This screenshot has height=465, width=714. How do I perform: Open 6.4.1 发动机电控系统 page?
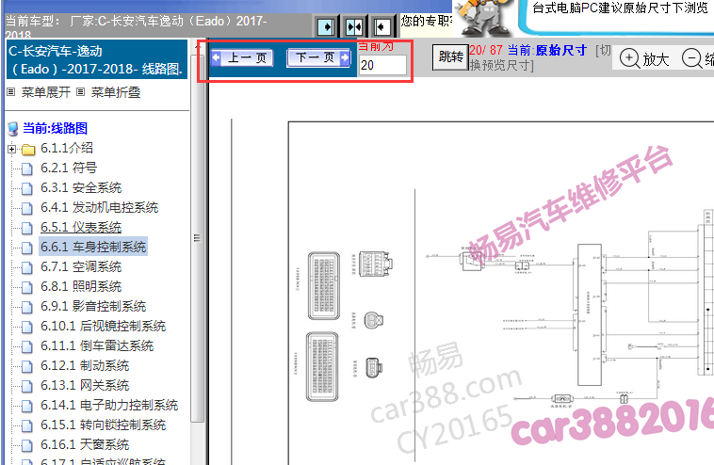pyautogui.click(x=99, y=207)
